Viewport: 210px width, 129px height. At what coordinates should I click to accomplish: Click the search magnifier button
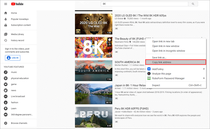[193, 4]
